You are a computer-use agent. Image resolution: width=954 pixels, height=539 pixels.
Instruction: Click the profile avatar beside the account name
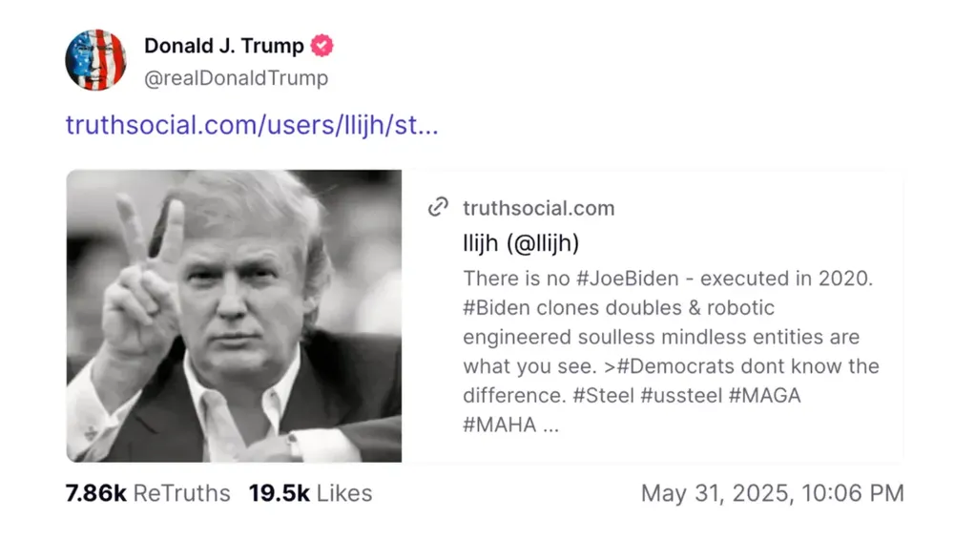(x=95, y=60)
